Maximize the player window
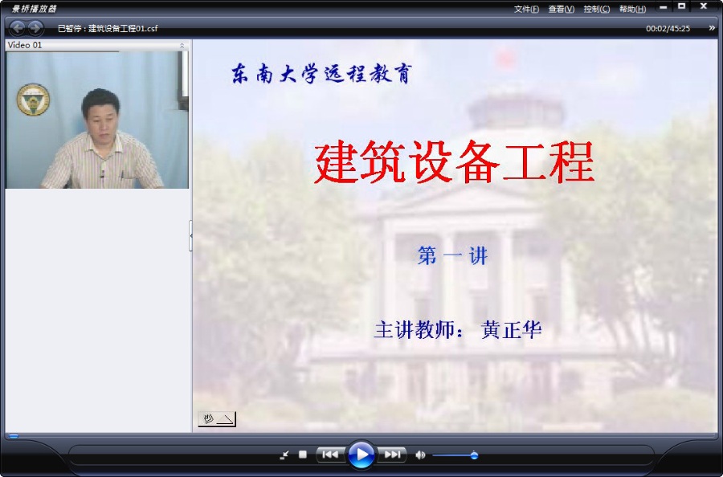Image resolution: width=723 pixels, height=477 pixels. tap(681, 6)
